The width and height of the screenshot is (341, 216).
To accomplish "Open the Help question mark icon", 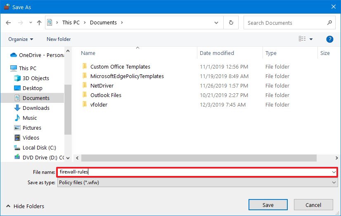I will [329, 39].
